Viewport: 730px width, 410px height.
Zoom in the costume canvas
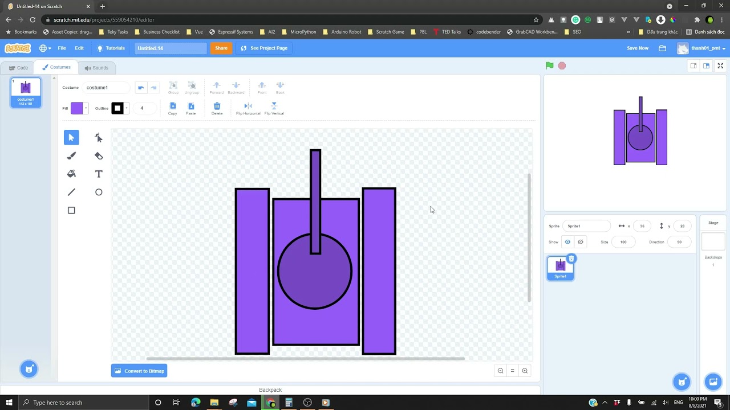[525, 371]
